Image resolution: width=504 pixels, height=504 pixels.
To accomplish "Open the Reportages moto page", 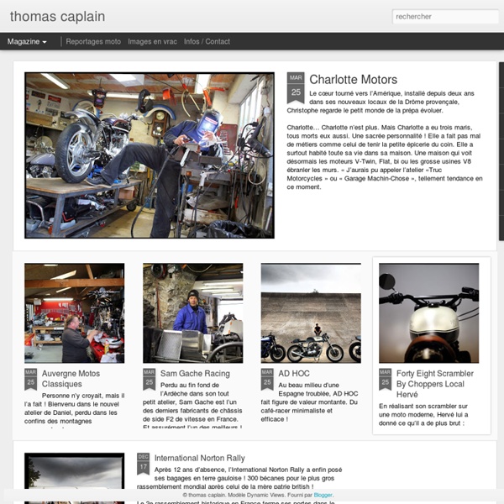I will click(93, 41).
